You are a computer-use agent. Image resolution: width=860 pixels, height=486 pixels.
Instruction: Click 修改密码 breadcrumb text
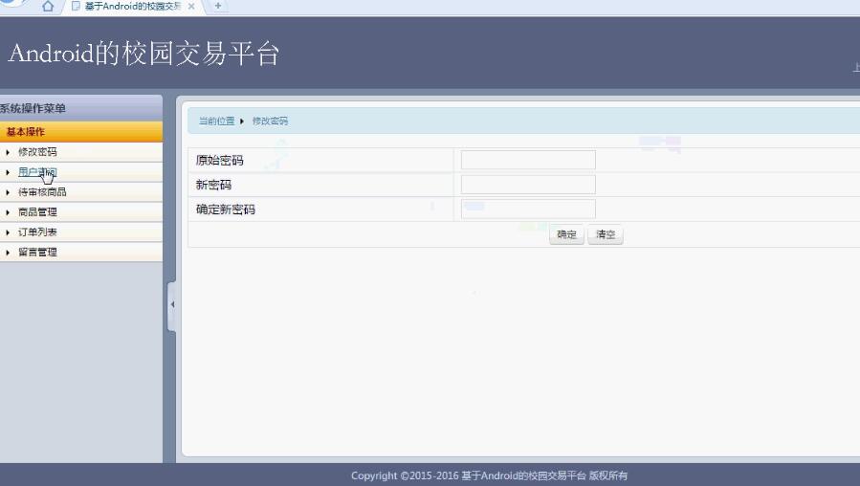(x=270, y=121)
